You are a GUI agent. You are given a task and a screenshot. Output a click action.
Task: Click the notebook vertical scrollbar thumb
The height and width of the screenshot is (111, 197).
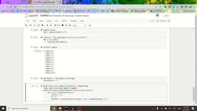click(x=194, y=94)
